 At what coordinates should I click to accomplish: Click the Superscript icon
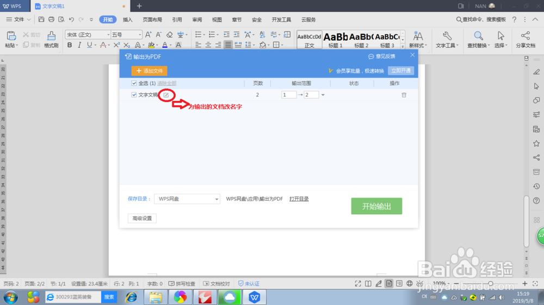click(x=116, y=45)
